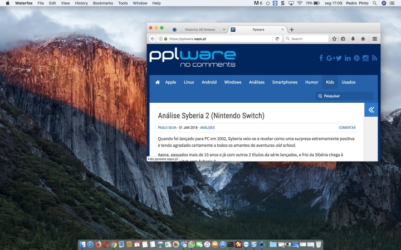Bookmark this page with star icon
401x250 pixels.
pyautogui.click(x=334, y=39)
